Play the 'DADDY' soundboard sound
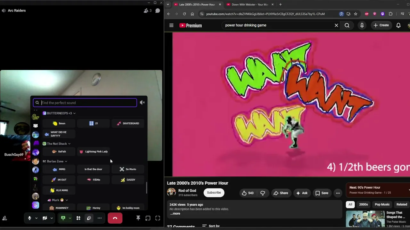 tap(128, 180)
